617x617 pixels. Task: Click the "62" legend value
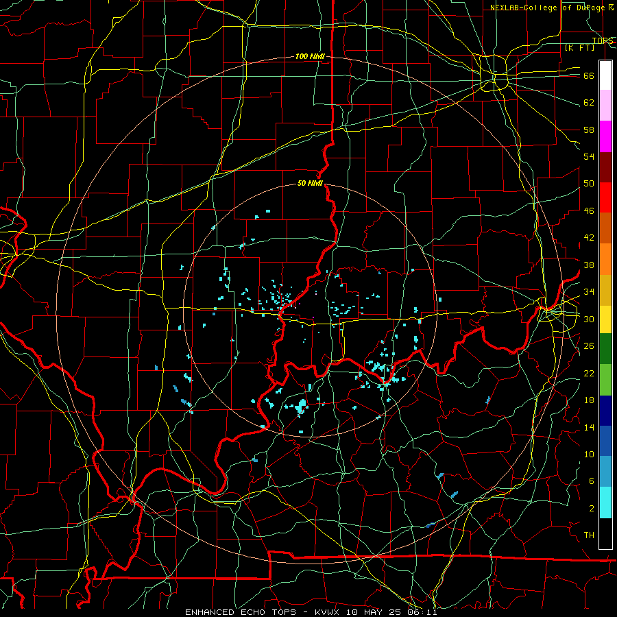click(x=589, y=103)
